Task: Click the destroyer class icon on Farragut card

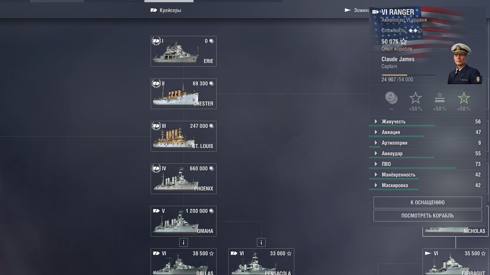Action: [x=428, y=253]
